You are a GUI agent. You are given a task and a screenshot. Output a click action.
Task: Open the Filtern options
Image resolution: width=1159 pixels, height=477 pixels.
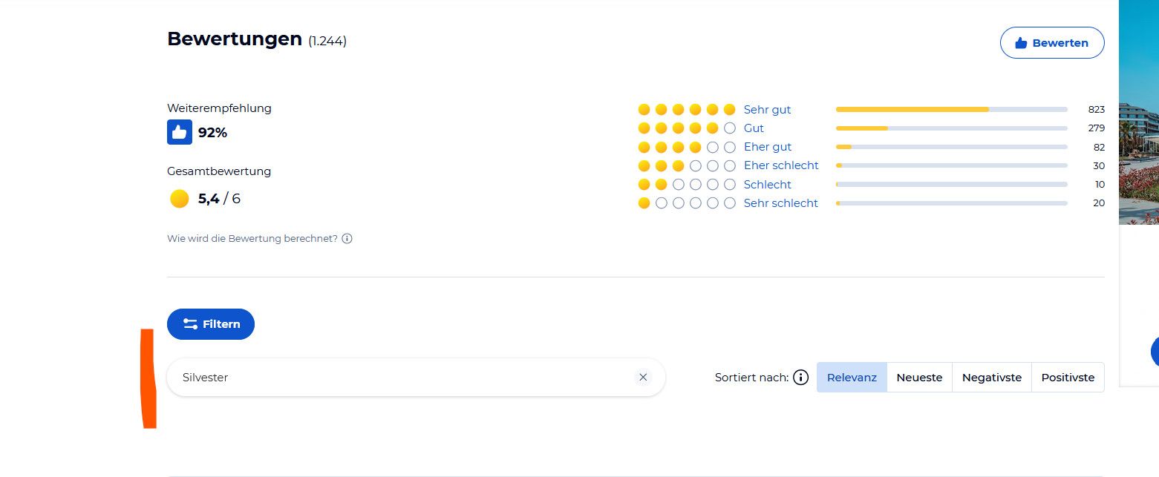coord(211,324)
